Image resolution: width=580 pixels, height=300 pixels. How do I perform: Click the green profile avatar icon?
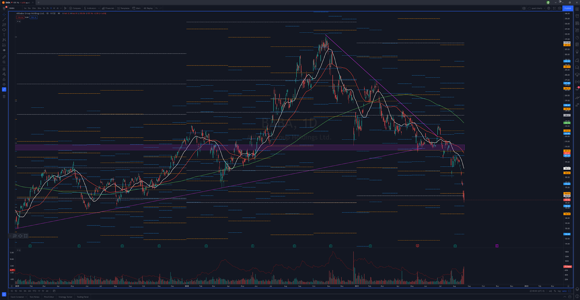548,3
